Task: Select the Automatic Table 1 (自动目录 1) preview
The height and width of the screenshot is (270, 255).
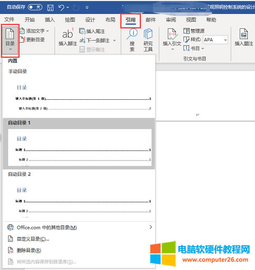Action: click(79, 143)
